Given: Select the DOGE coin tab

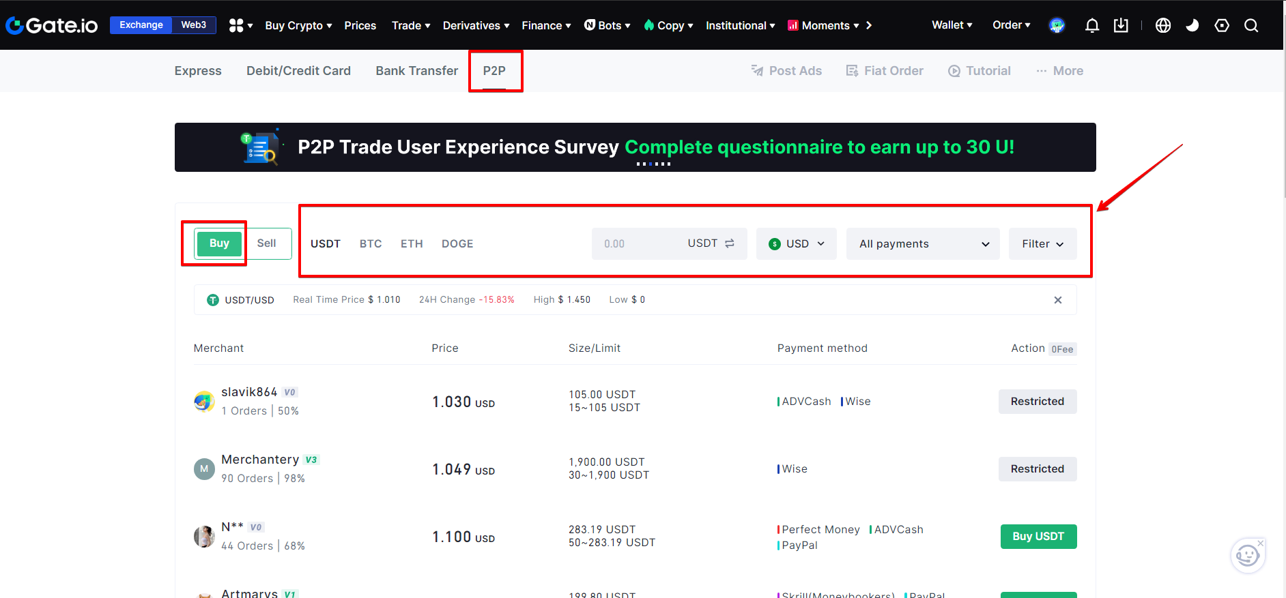Looking at the screenshot, I should point(457,243).
